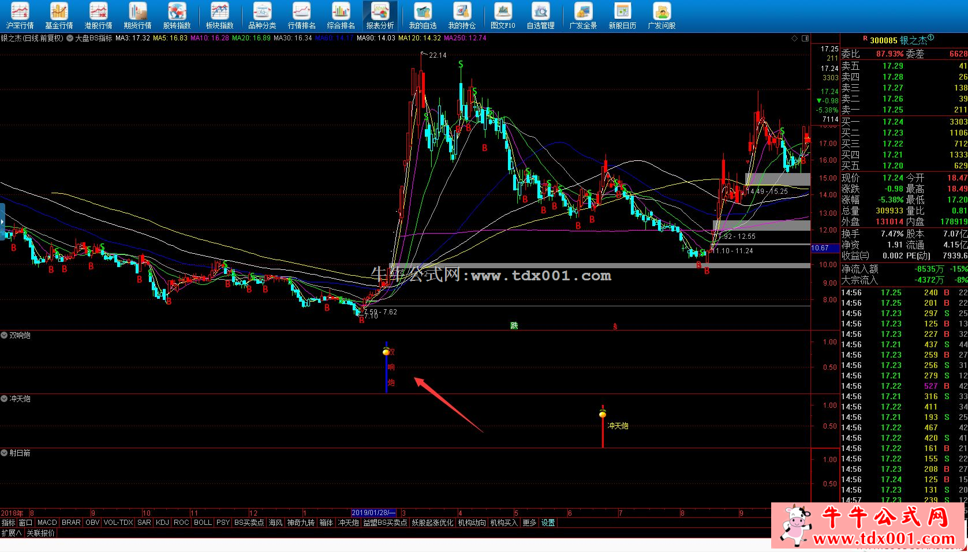Open the 股转指数 index icon
Screen dimensions: 968x552
click(177, 16)
